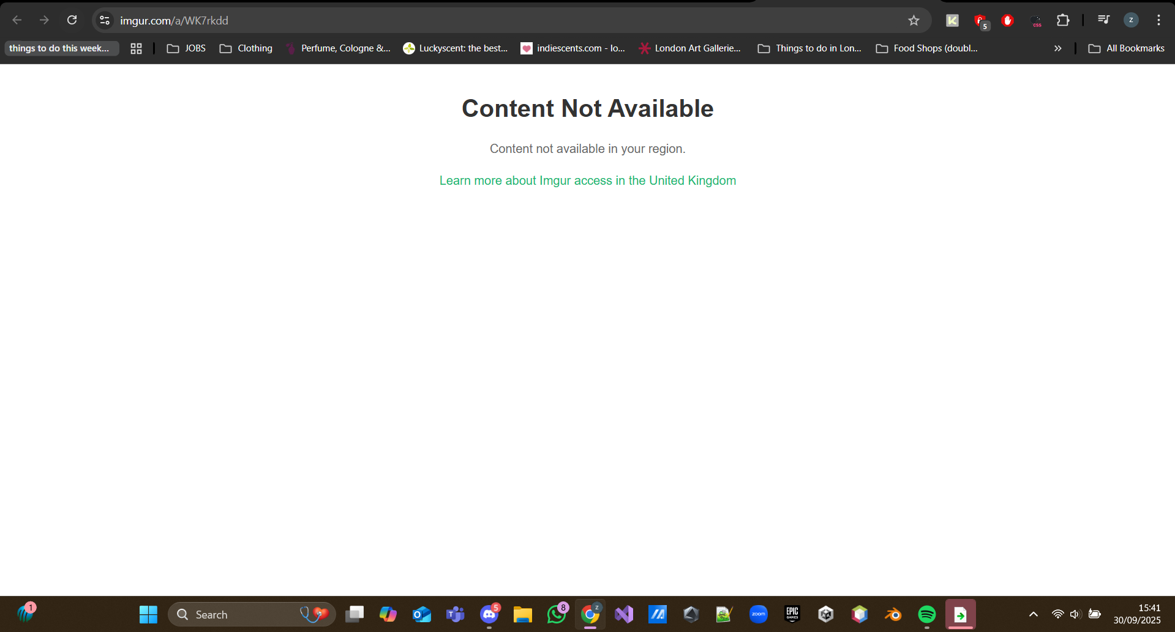Open the CSS bird extension
Screen dimensions: 1175x632
(1036, 21)
